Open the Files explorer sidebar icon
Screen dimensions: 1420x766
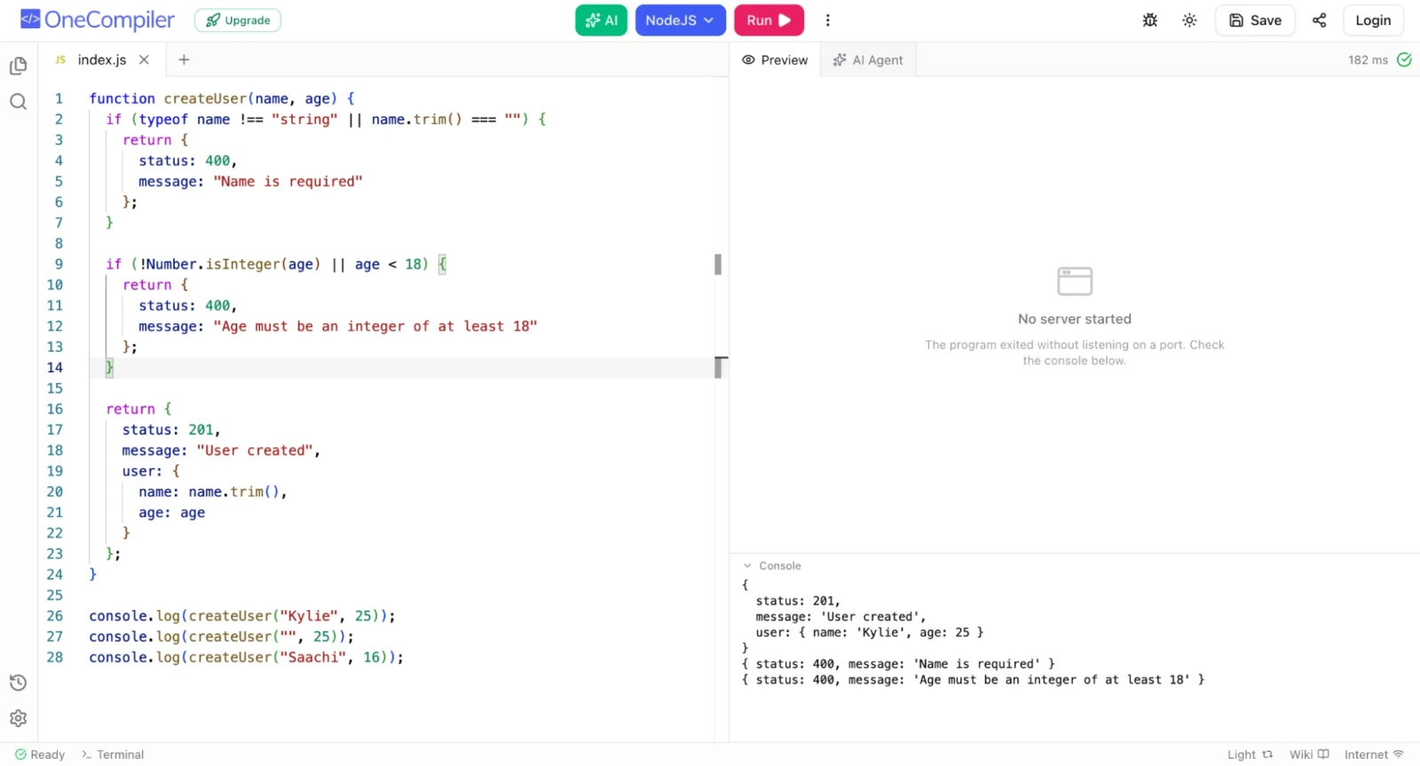point(18,66)
